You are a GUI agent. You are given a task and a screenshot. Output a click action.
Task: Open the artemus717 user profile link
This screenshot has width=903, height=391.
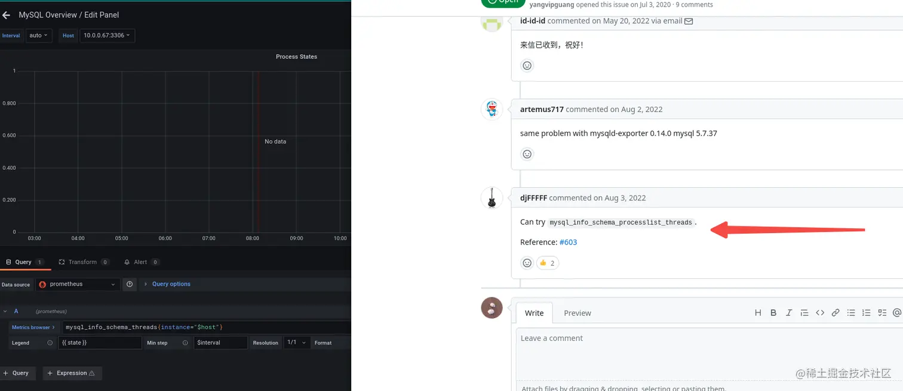tap(542, 110)
